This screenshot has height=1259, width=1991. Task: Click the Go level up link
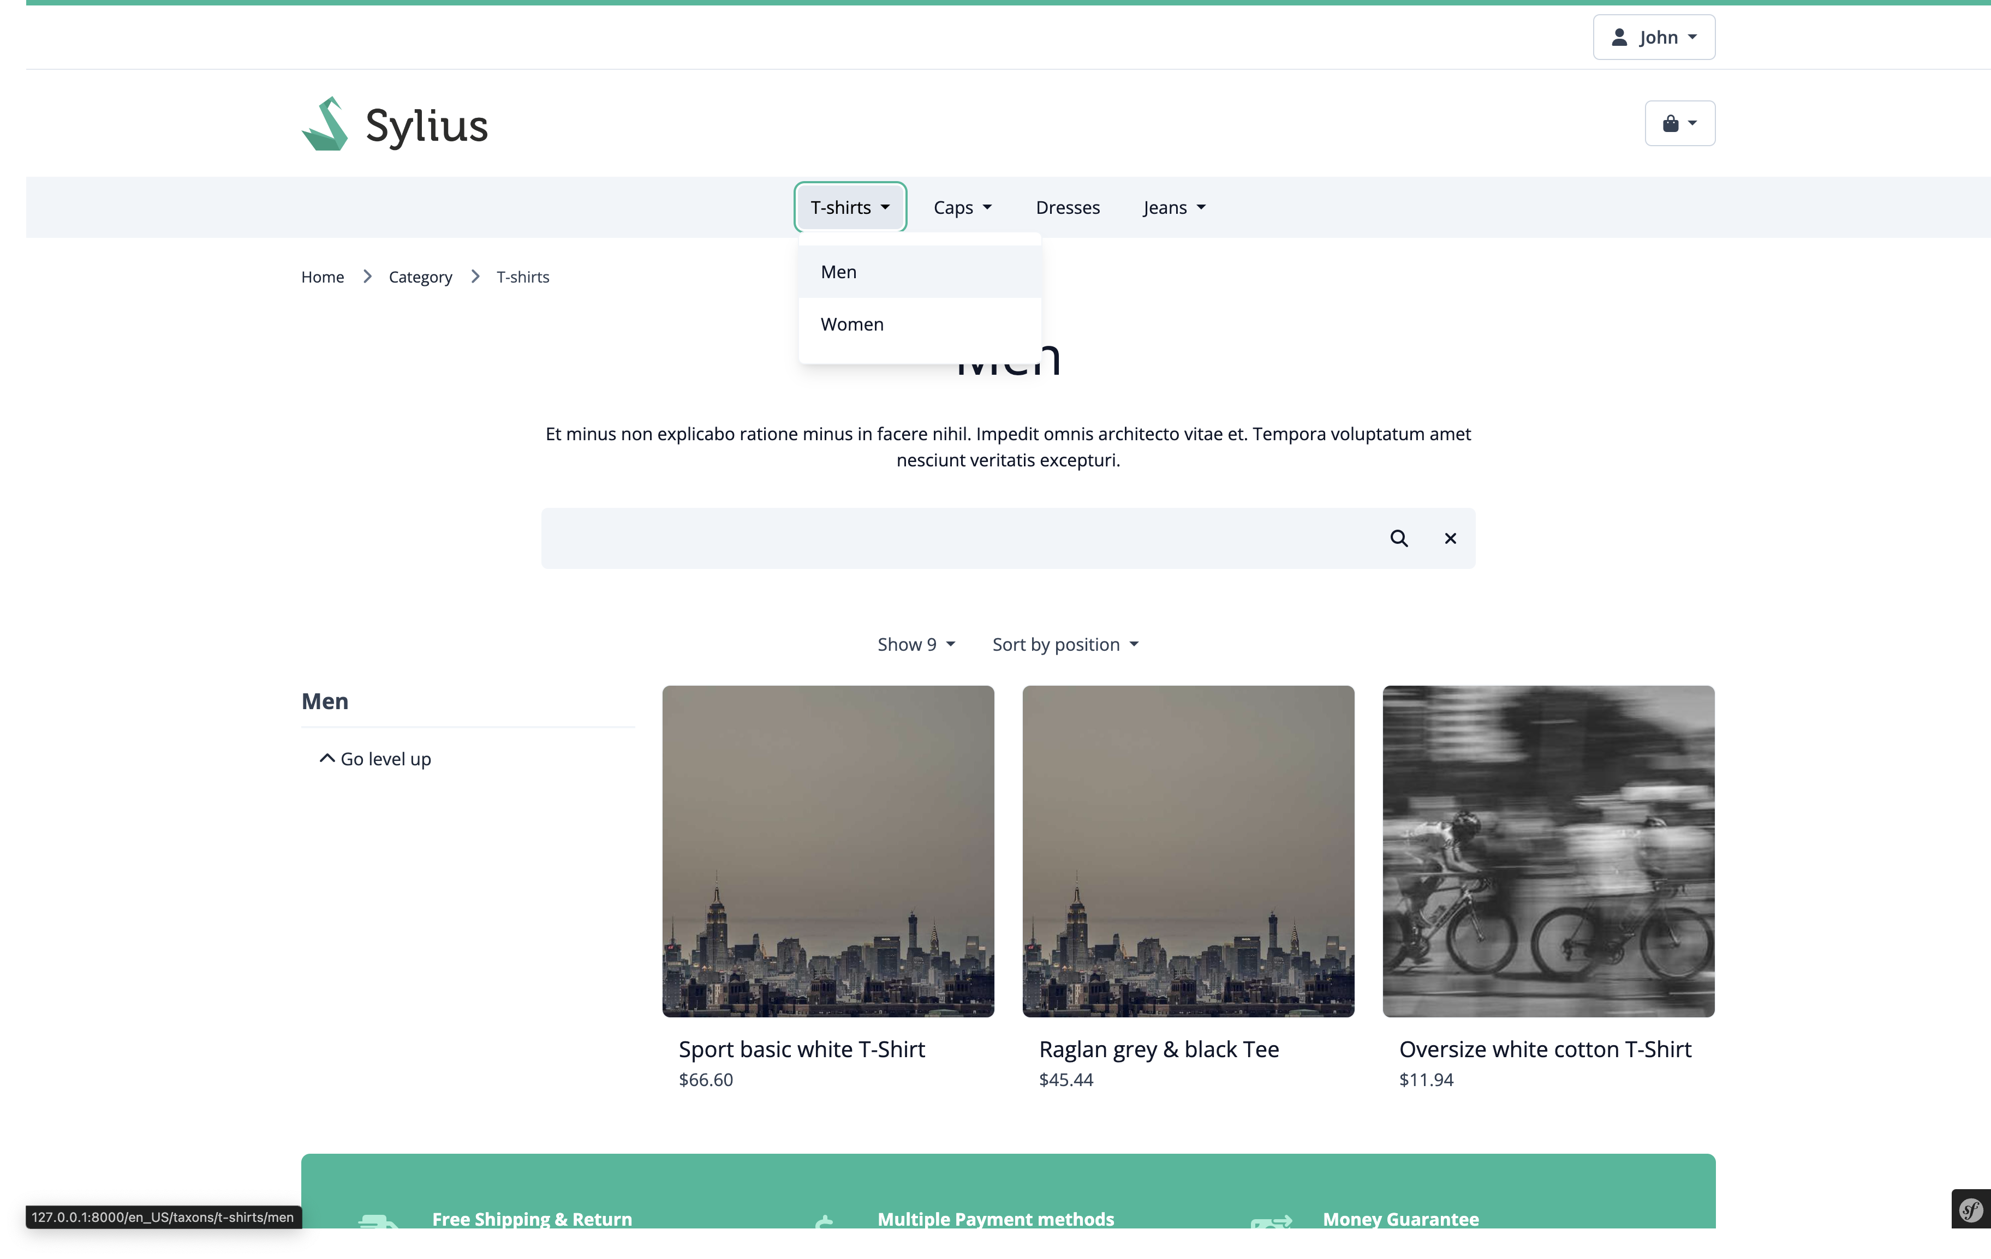pos(375,759)
